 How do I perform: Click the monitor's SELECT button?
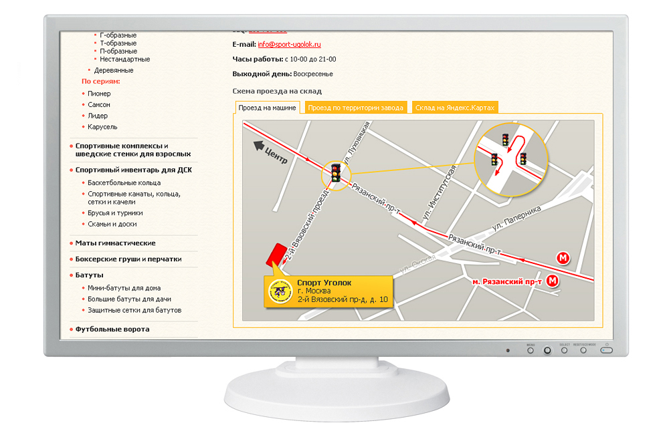coord(564,350)
